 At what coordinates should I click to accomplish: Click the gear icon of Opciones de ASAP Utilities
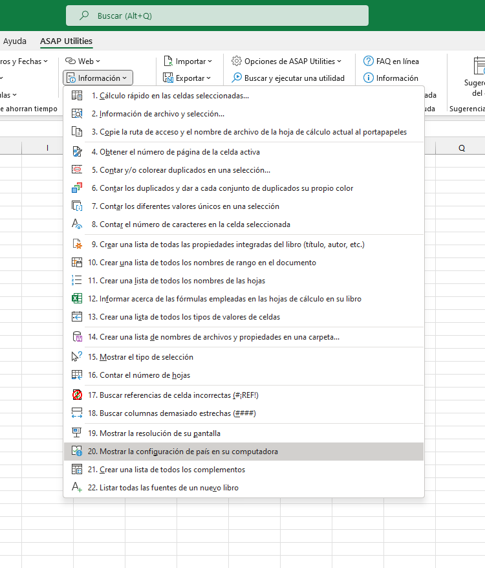[237, 61]
